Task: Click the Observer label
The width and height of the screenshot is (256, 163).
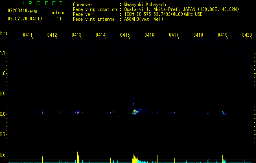Action: click(83, 4)
